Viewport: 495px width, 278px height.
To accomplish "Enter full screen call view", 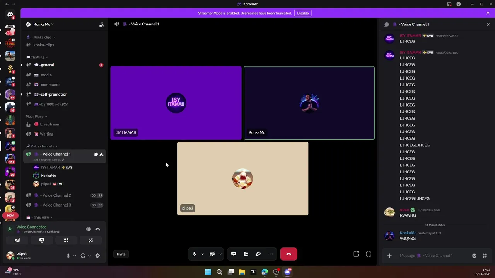I will [x=369, y=254].
